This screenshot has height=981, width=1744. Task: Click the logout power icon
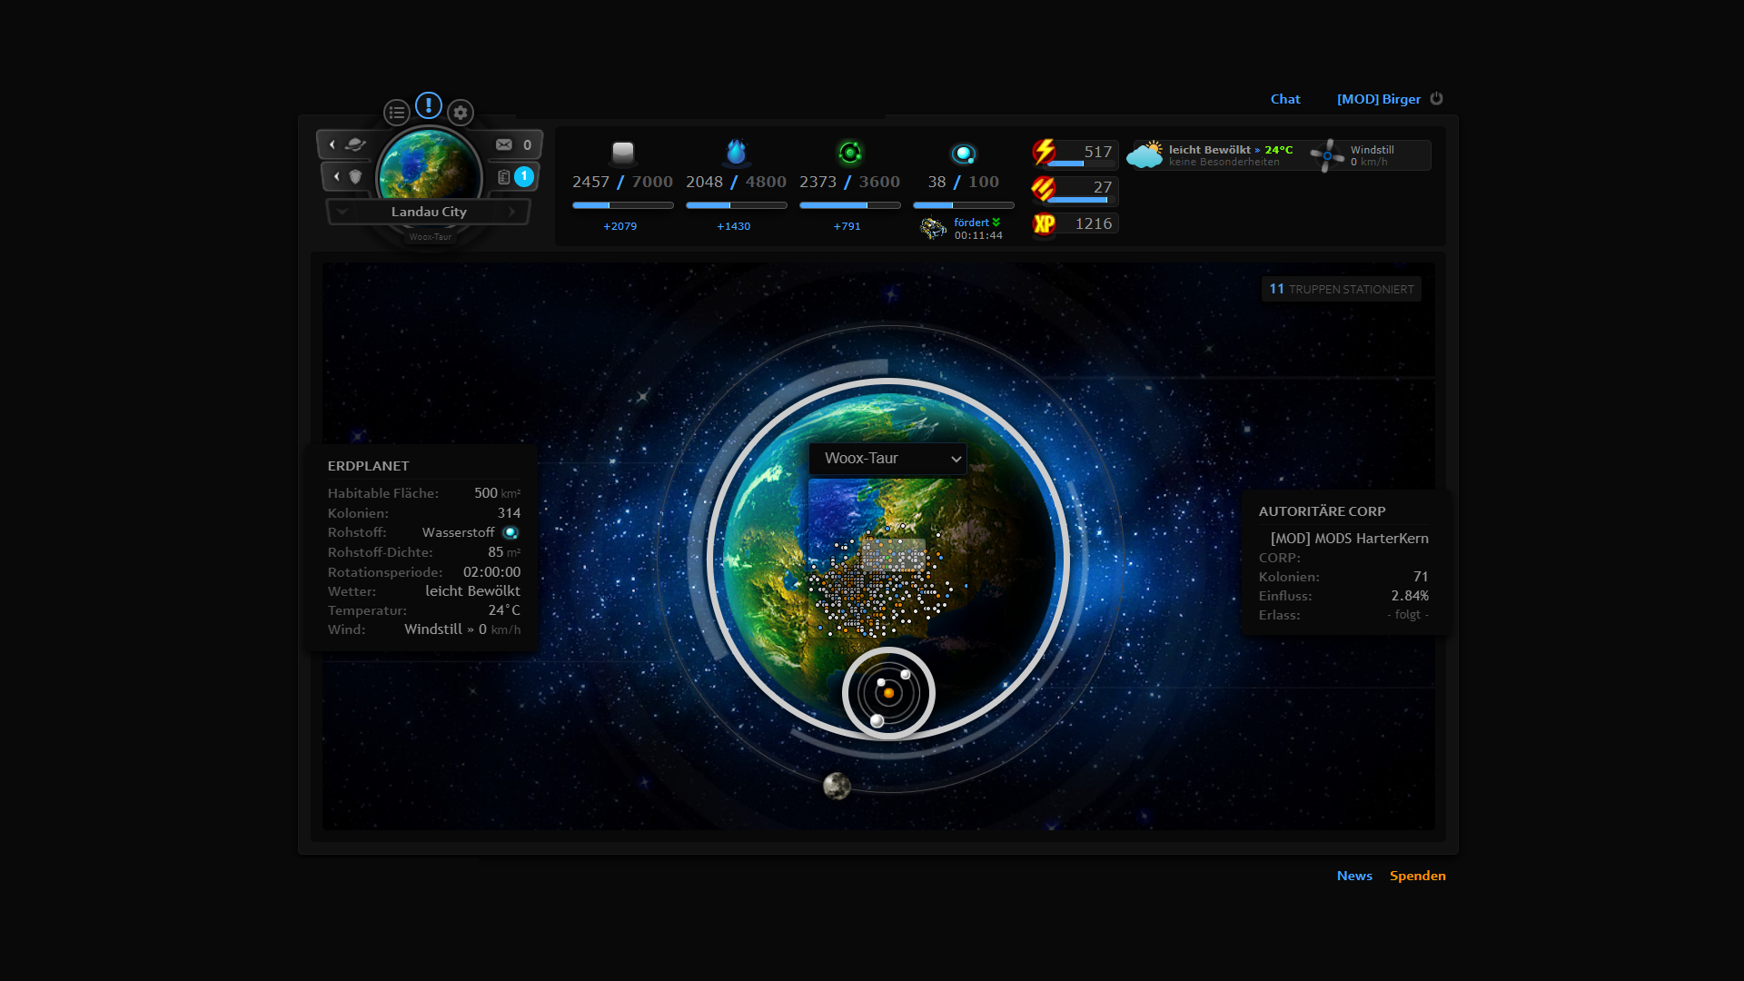click(1436, 99)
